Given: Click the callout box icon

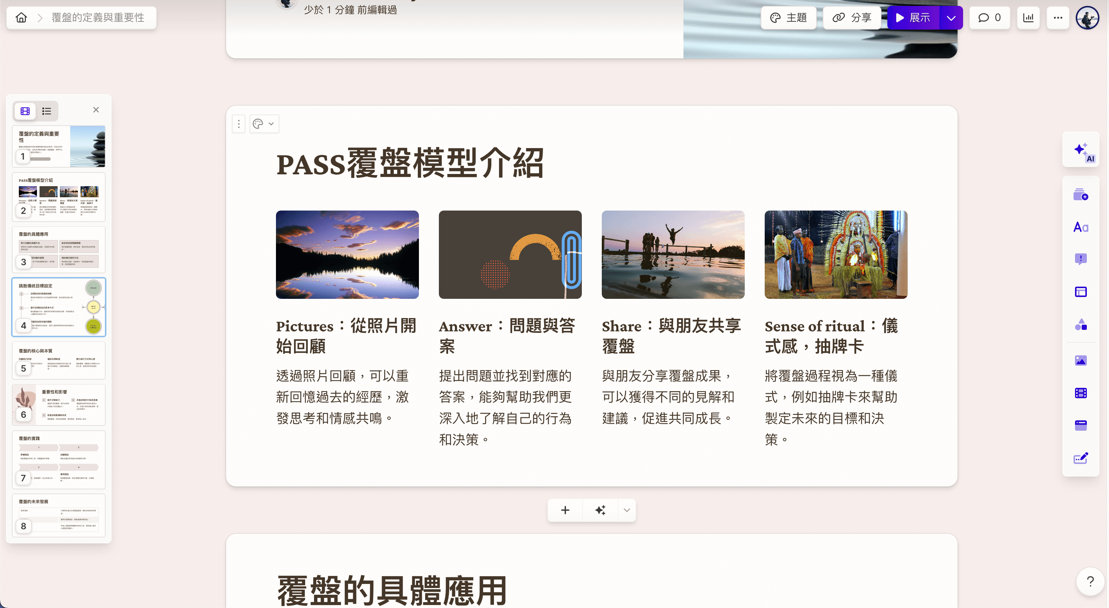Looking at the screenshot, I should click(x=1081, y=259).
